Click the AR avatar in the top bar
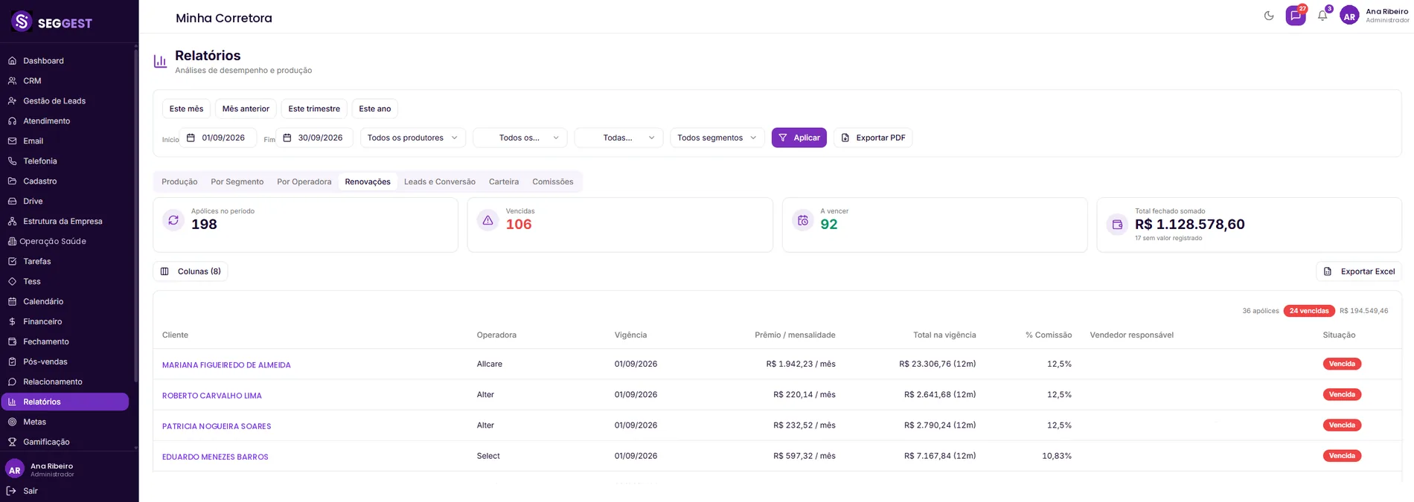Viewport: 1414px width, 502px height. tap(1349, 16)
